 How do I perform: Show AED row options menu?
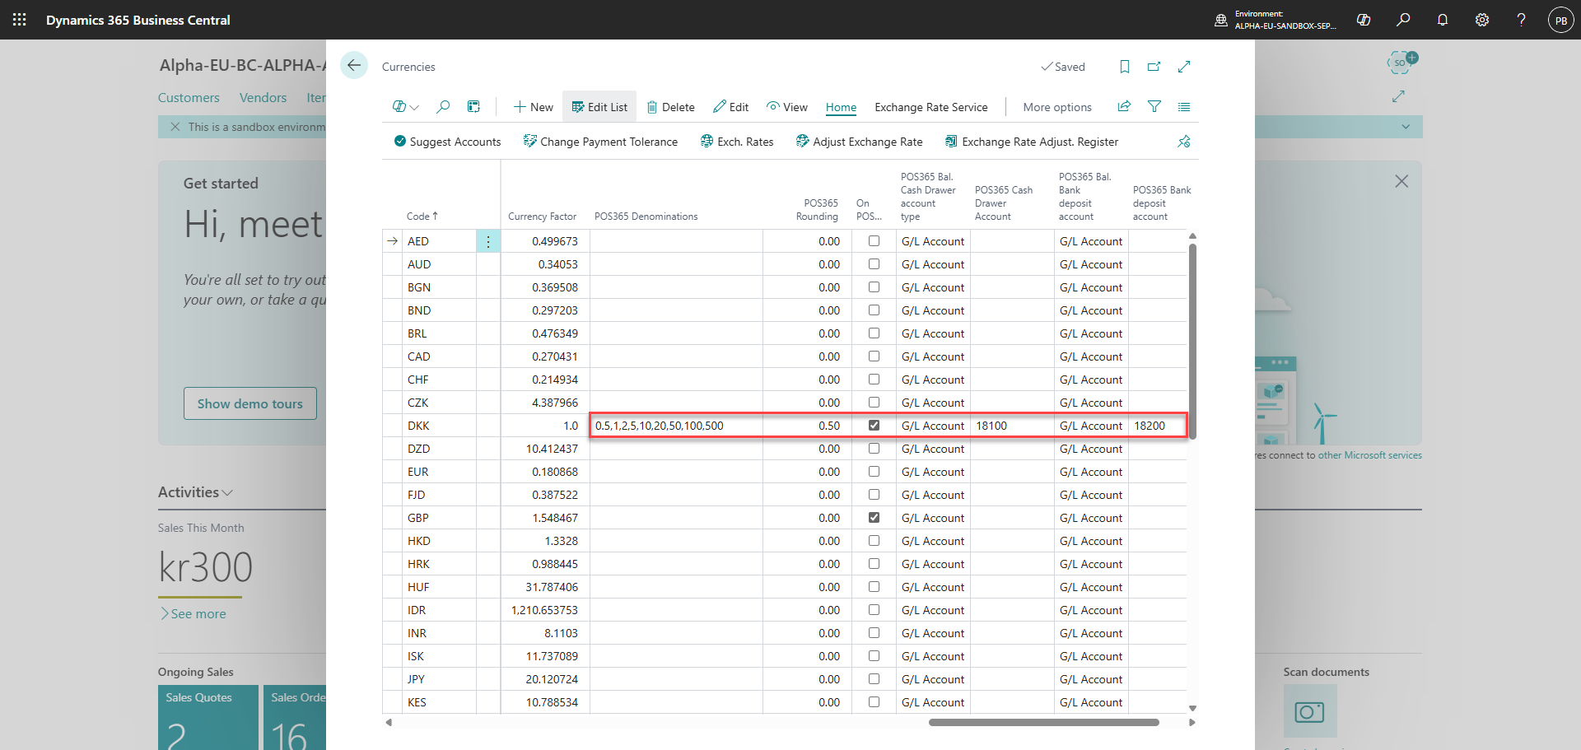click(x=488, y=241)
